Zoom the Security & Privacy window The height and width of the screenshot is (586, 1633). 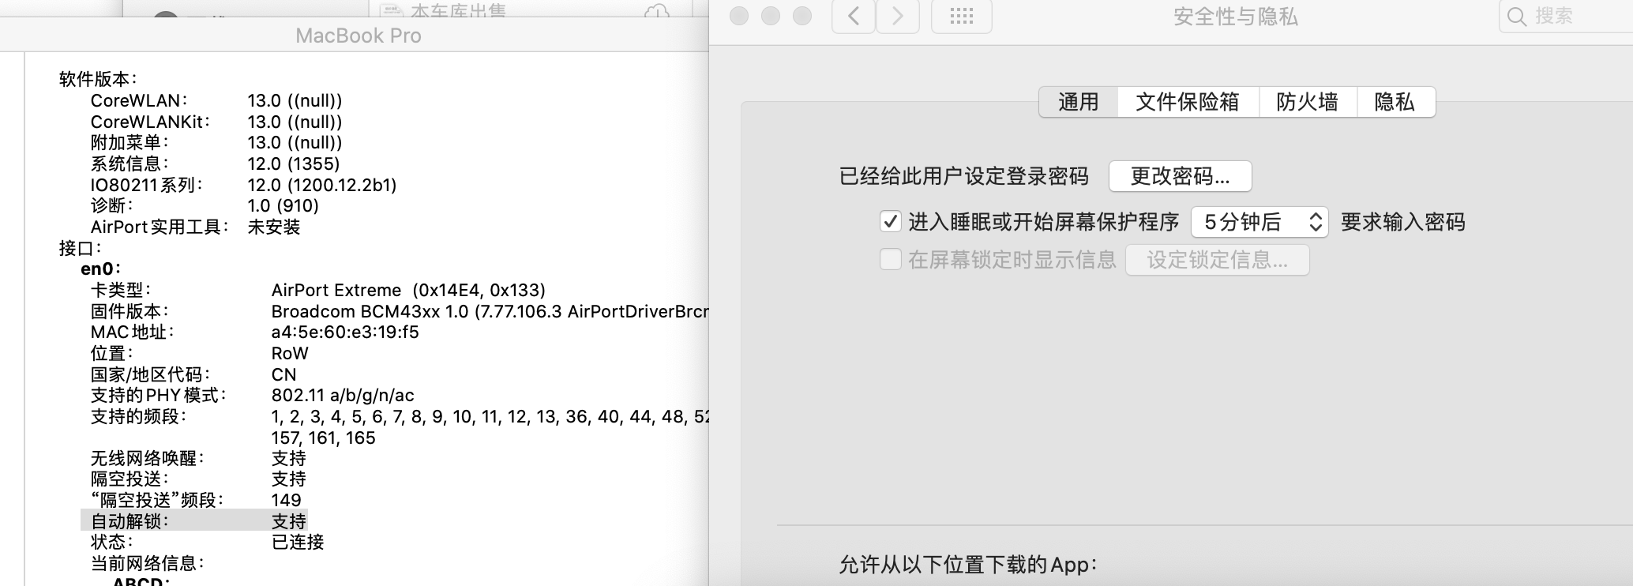(x=802, y=17)
